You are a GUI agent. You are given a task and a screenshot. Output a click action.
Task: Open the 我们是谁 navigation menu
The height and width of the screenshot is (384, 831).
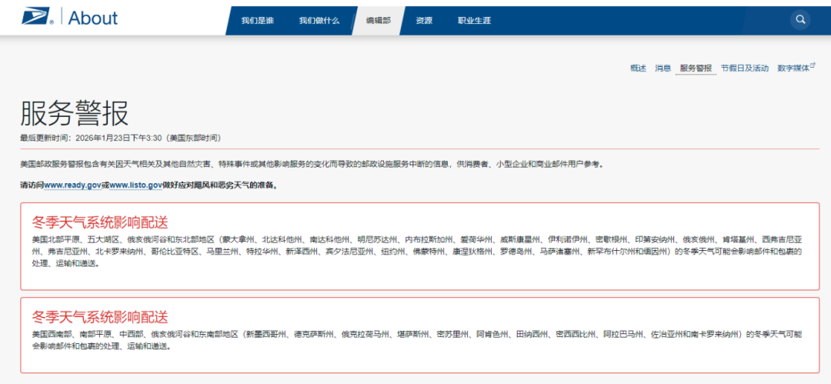click(257, 20)
